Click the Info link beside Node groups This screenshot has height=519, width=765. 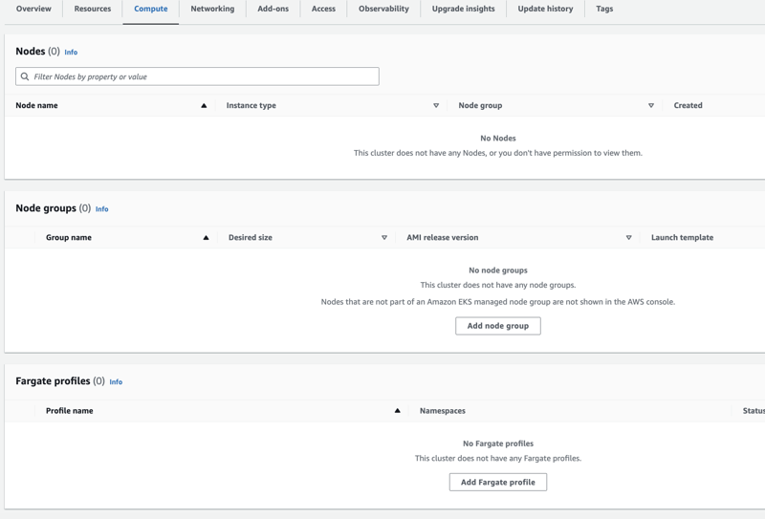102,208
